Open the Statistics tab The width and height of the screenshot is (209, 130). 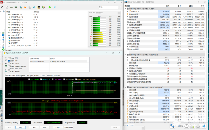tap(57, 75)
